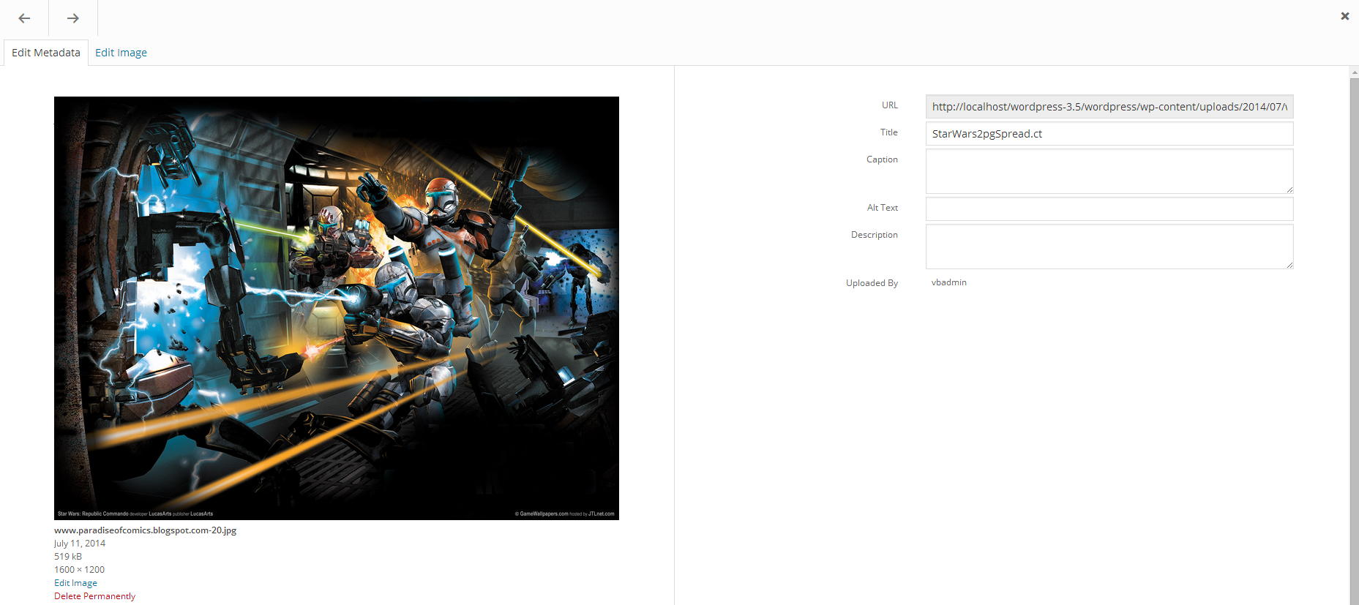
Task: Click the Alt Text label
Action: pyautogui.click(x=882, y=208)
